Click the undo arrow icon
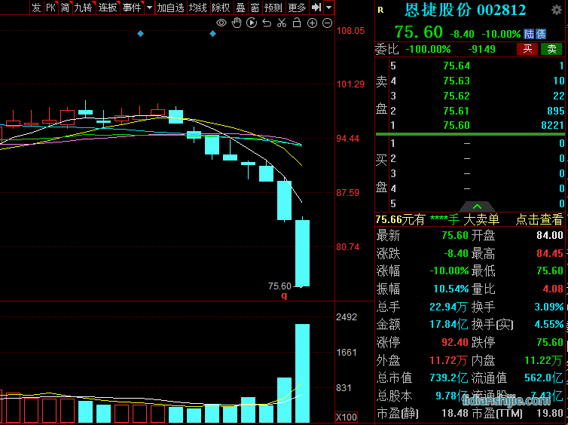This screenshot has height=425, width=568. point(267,23)
